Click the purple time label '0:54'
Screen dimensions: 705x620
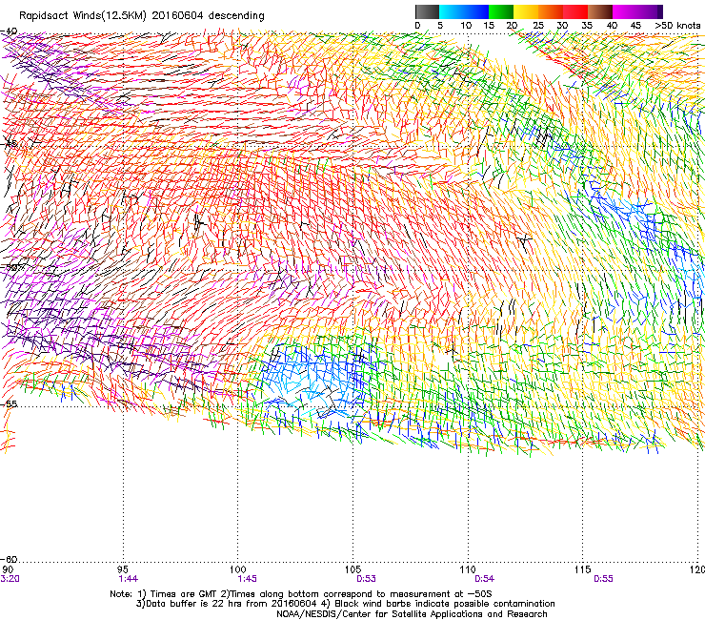484,579
